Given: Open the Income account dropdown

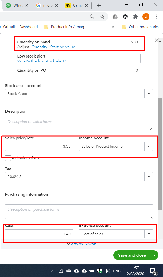Looking at the screenshot, I should click(x=149, y=146).
